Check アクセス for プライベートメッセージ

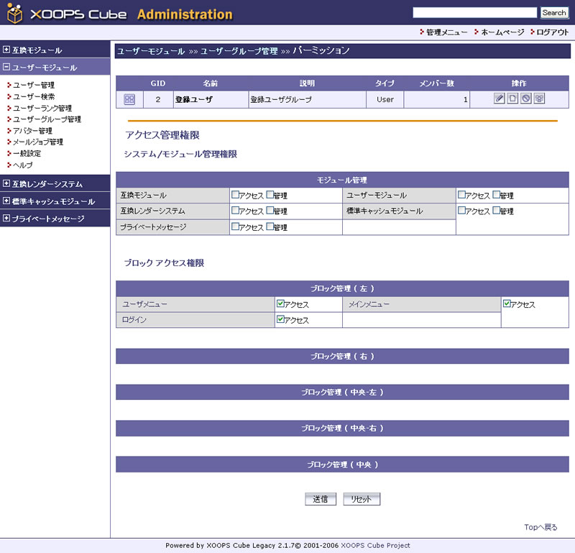click(x=235, y=227)
